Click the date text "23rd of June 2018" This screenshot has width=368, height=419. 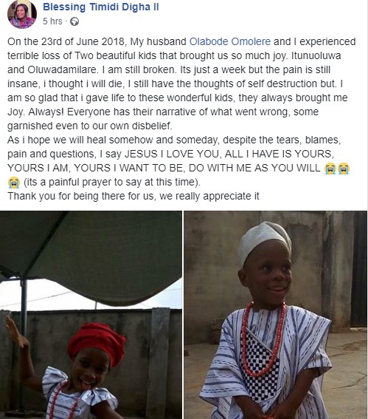83,41
